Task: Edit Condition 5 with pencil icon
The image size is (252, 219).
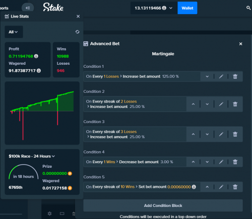Action: (221, 187)
